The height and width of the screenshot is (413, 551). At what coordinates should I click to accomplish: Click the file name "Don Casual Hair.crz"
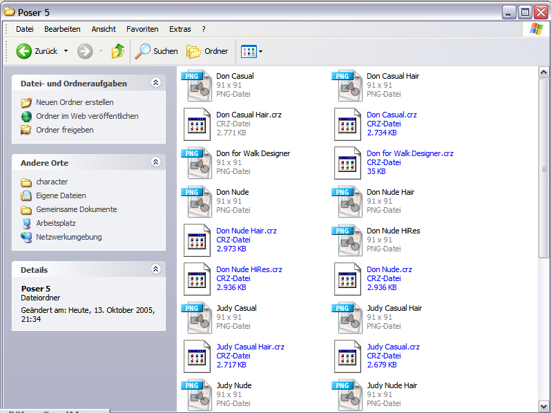click(249, 115)
